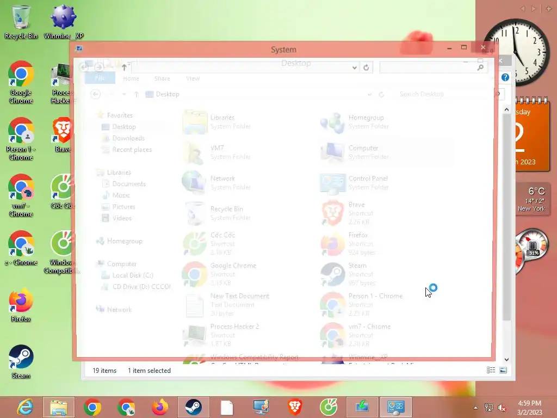Select the Steam desktop shortcut
Screen dimensions: 557x418
click(x=21, y=361)
